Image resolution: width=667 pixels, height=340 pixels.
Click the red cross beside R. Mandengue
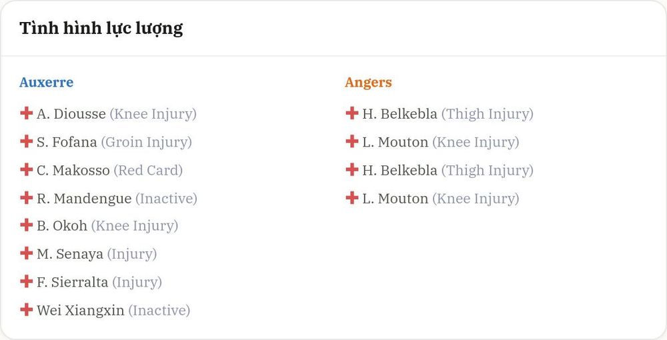(x=27, y=197)
